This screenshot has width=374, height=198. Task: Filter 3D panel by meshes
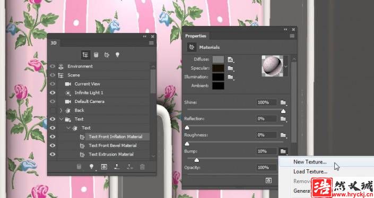click(x=96, y=55)
